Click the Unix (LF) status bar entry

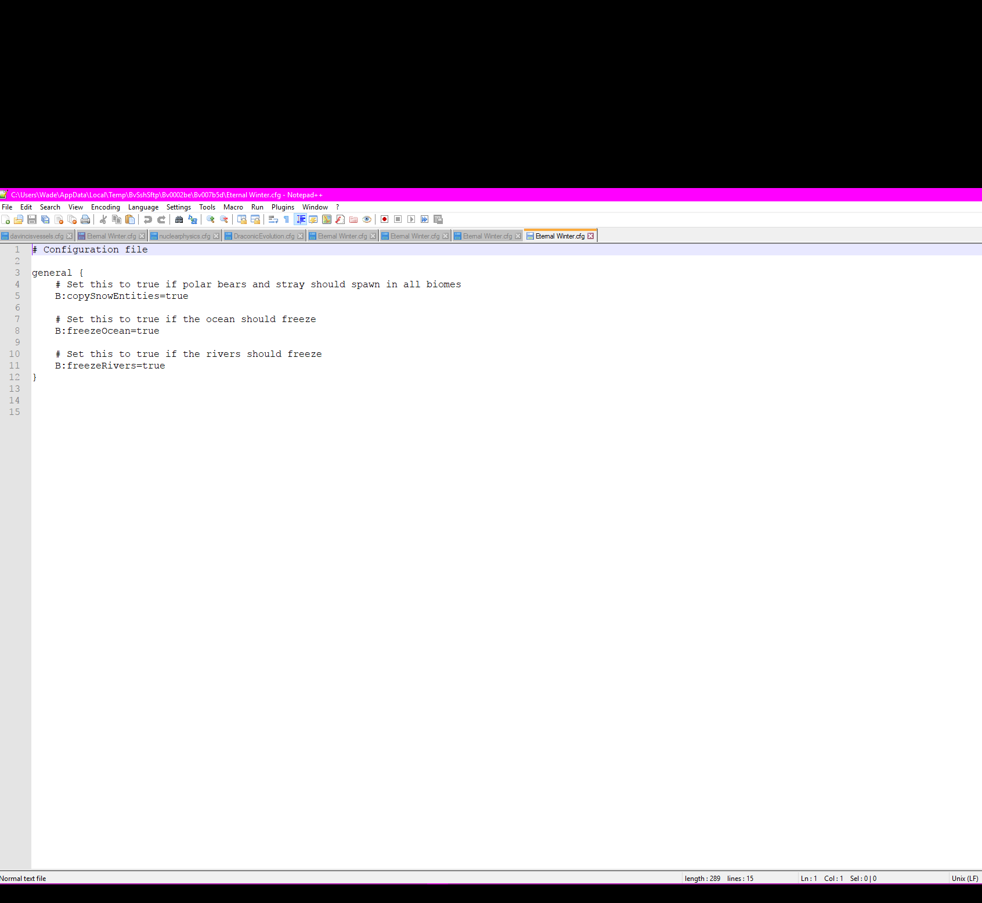965,879
